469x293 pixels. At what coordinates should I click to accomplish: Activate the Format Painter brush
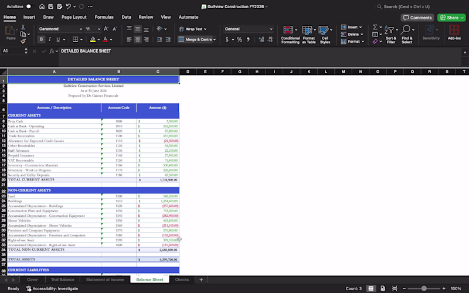(23, 41)
